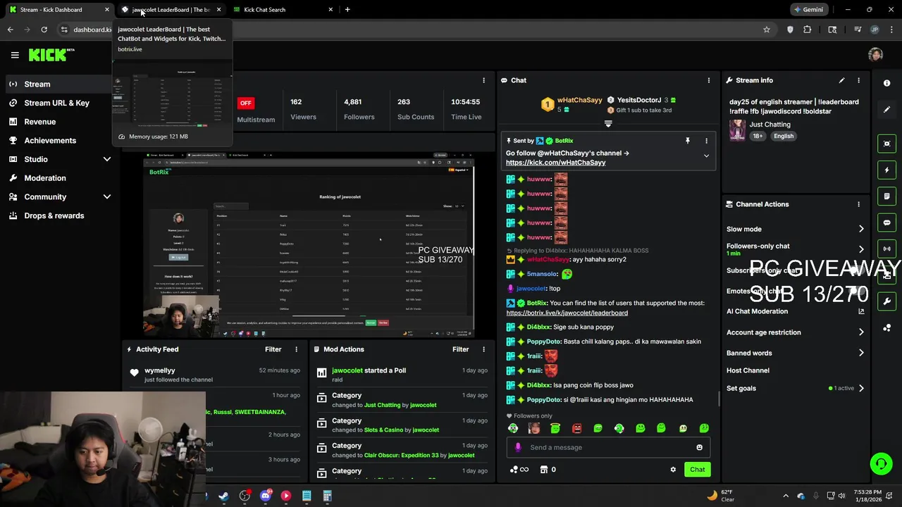The height and width of the screenshot is (507, 902).
Task: Unpin the BotRix pinned message
Action: point(688,141)
